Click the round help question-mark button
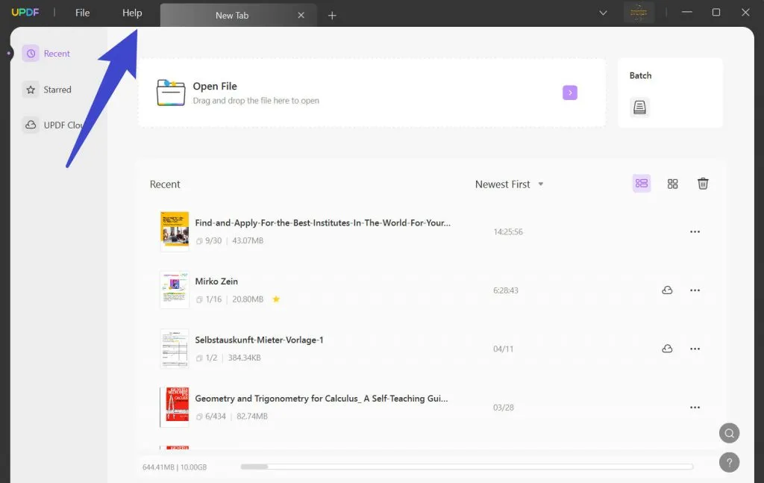Viewport: 764px width, 483px height. click(x=729, y=463)
